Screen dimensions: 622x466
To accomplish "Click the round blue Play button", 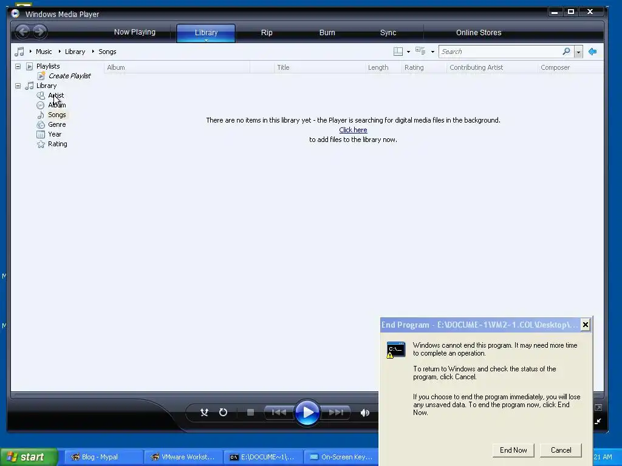I will coord(307,413).
